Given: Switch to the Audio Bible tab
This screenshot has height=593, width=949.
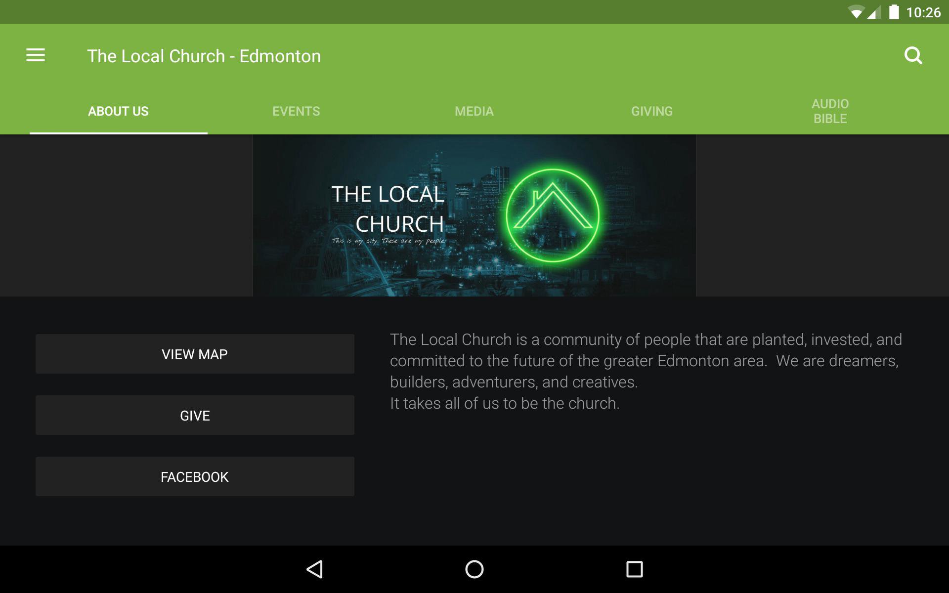Looking at the screenshot, I should point(830,111).
